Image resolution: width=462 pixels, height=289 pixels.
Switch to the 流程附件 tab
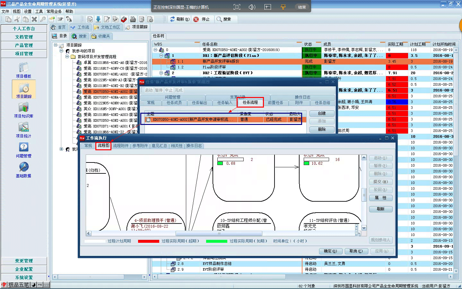point(121,146)
